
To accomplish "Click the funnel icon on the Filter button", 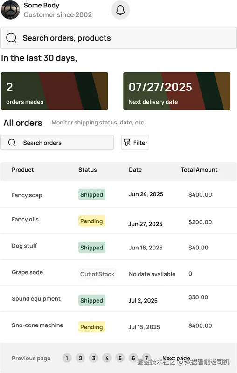I will point(127,142).
